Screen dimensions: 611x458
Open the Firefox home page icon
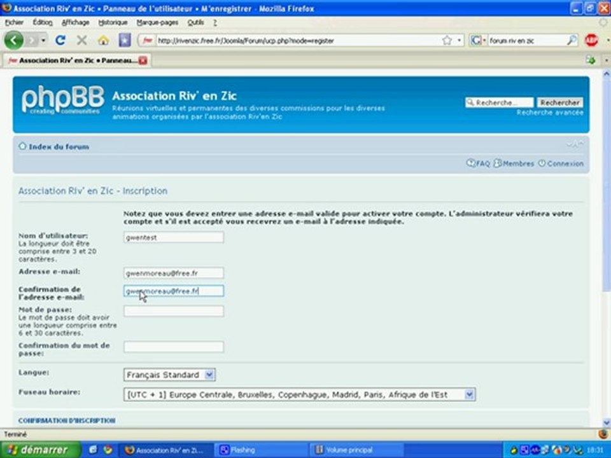tap(103, 40)
